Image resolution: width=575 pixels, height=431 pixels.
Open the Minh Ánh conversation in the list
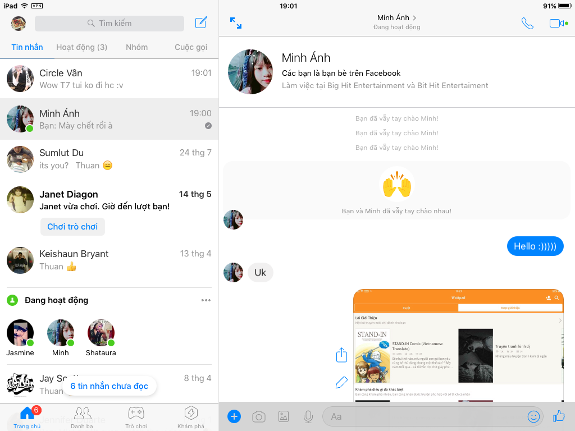pyautogui.click(x=109, y=119)
